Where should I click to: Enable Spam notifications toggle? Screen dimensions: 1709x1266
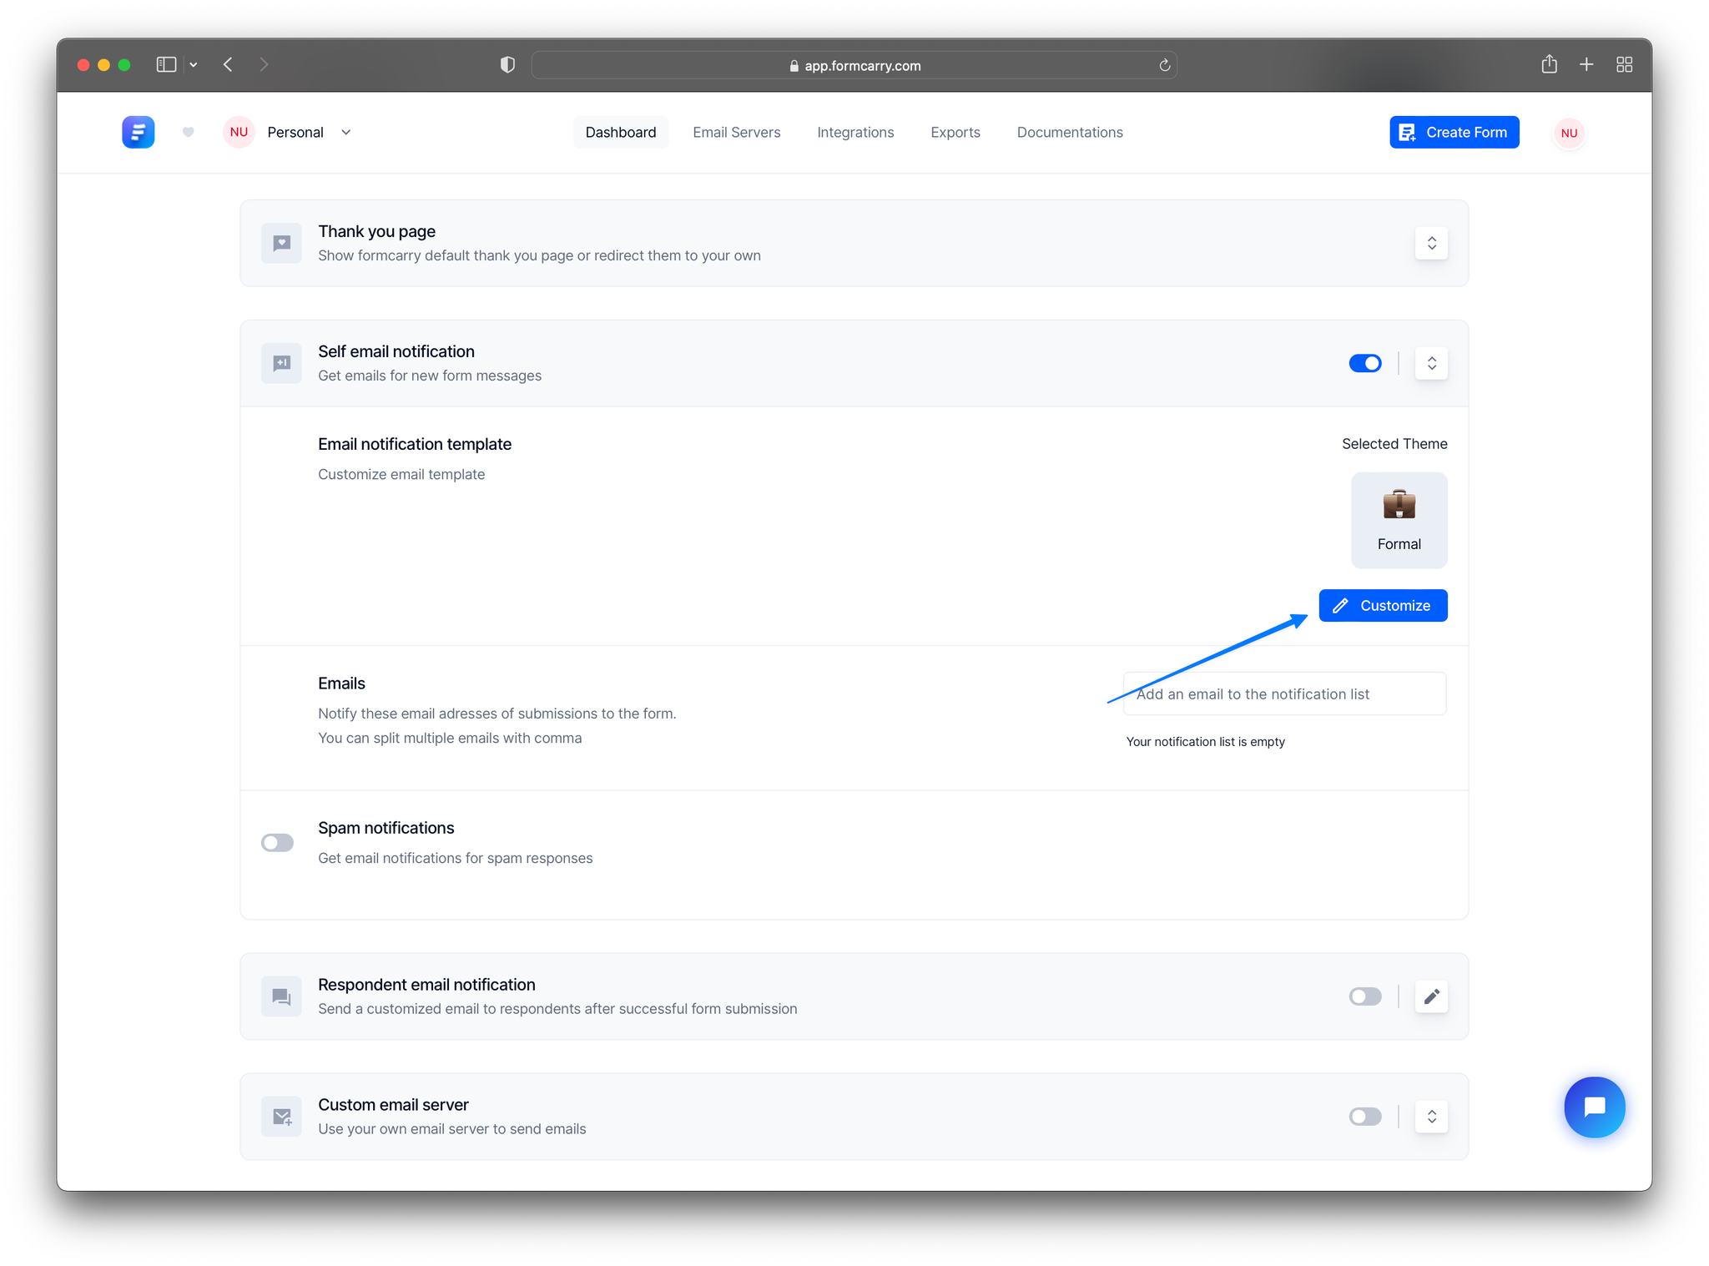coord(277,843)
